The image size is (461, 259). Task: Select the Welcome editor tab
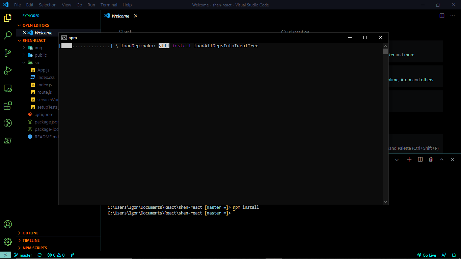pos(120,16)
